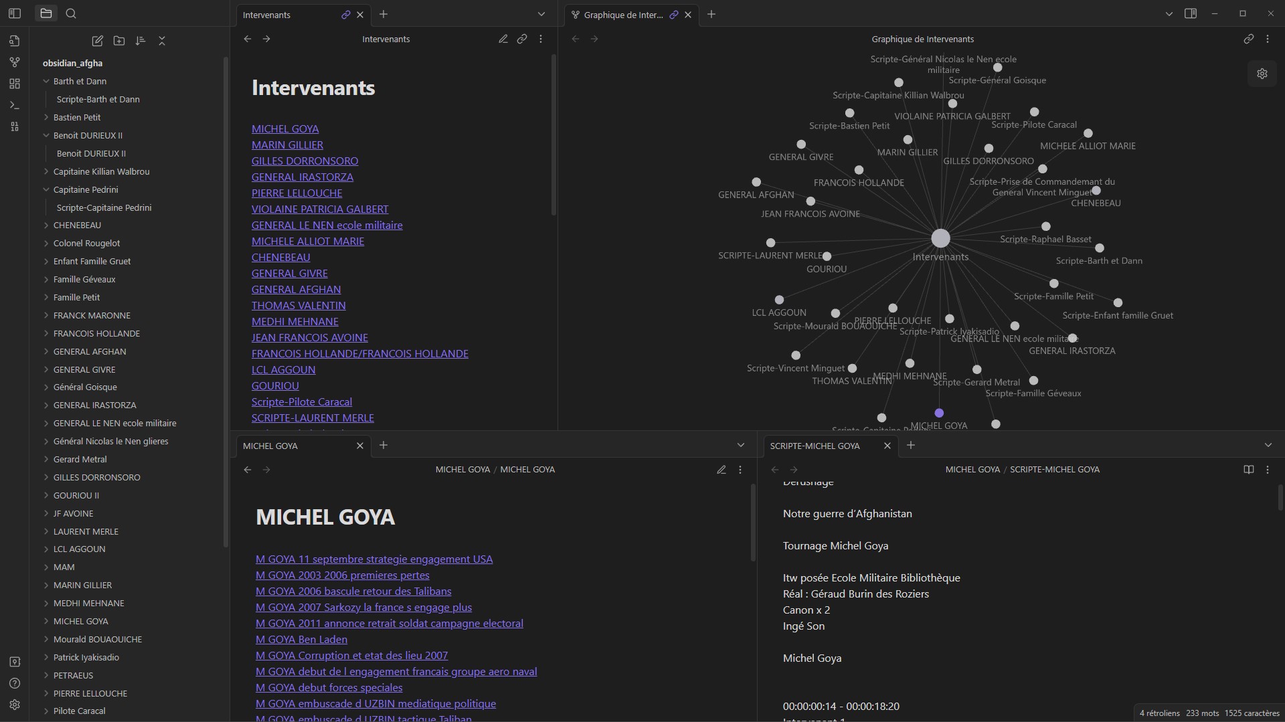The width and height of the screenshot is (1285, 722).
Task: Select the Intervenants tab
Action: [288, 15]
